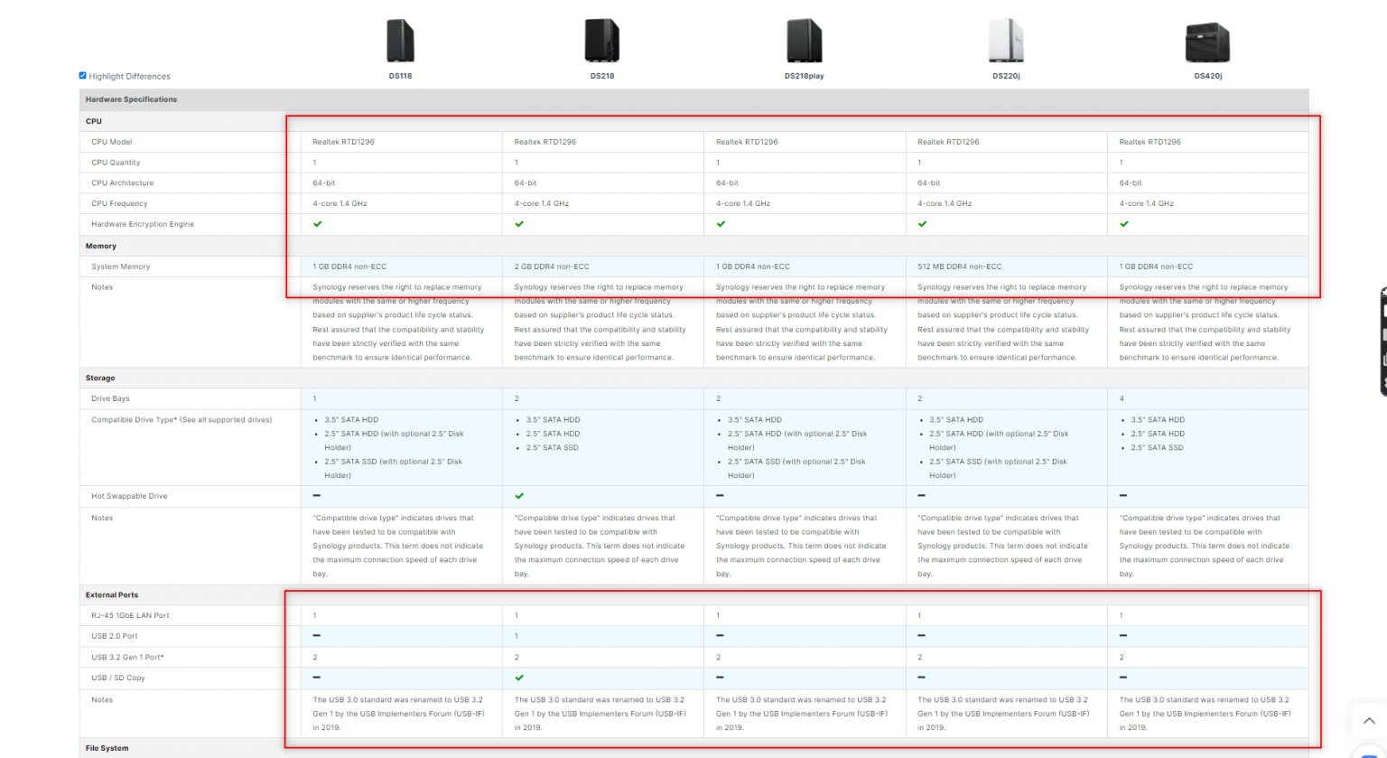Click the DS118 product name link
This screenshot has width=1387, height=758.
point(401,76)
